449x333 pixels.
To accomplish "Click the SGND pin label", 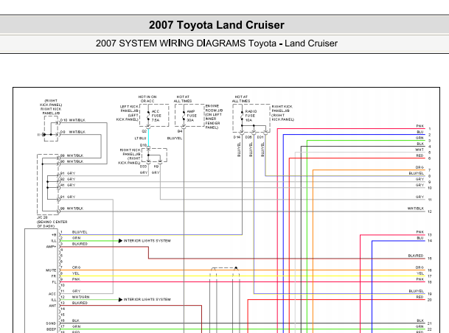I will [x=51, y=323].
